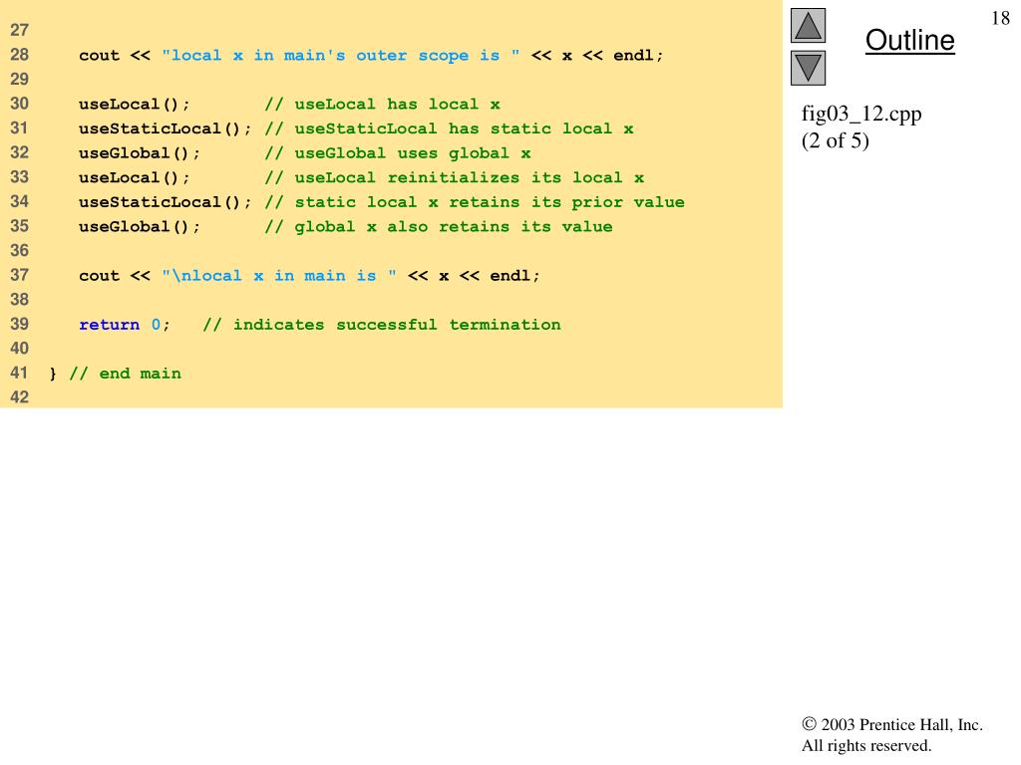Screen dimensions: 1021x765
Task: Click the down arrow navigation button
Action: point(808,68)
